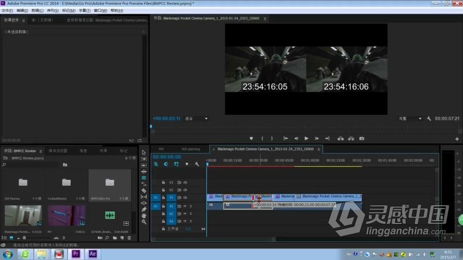Switch Project panel to icon view
This screenshot has width=463, height=260.
pos(11,238)
